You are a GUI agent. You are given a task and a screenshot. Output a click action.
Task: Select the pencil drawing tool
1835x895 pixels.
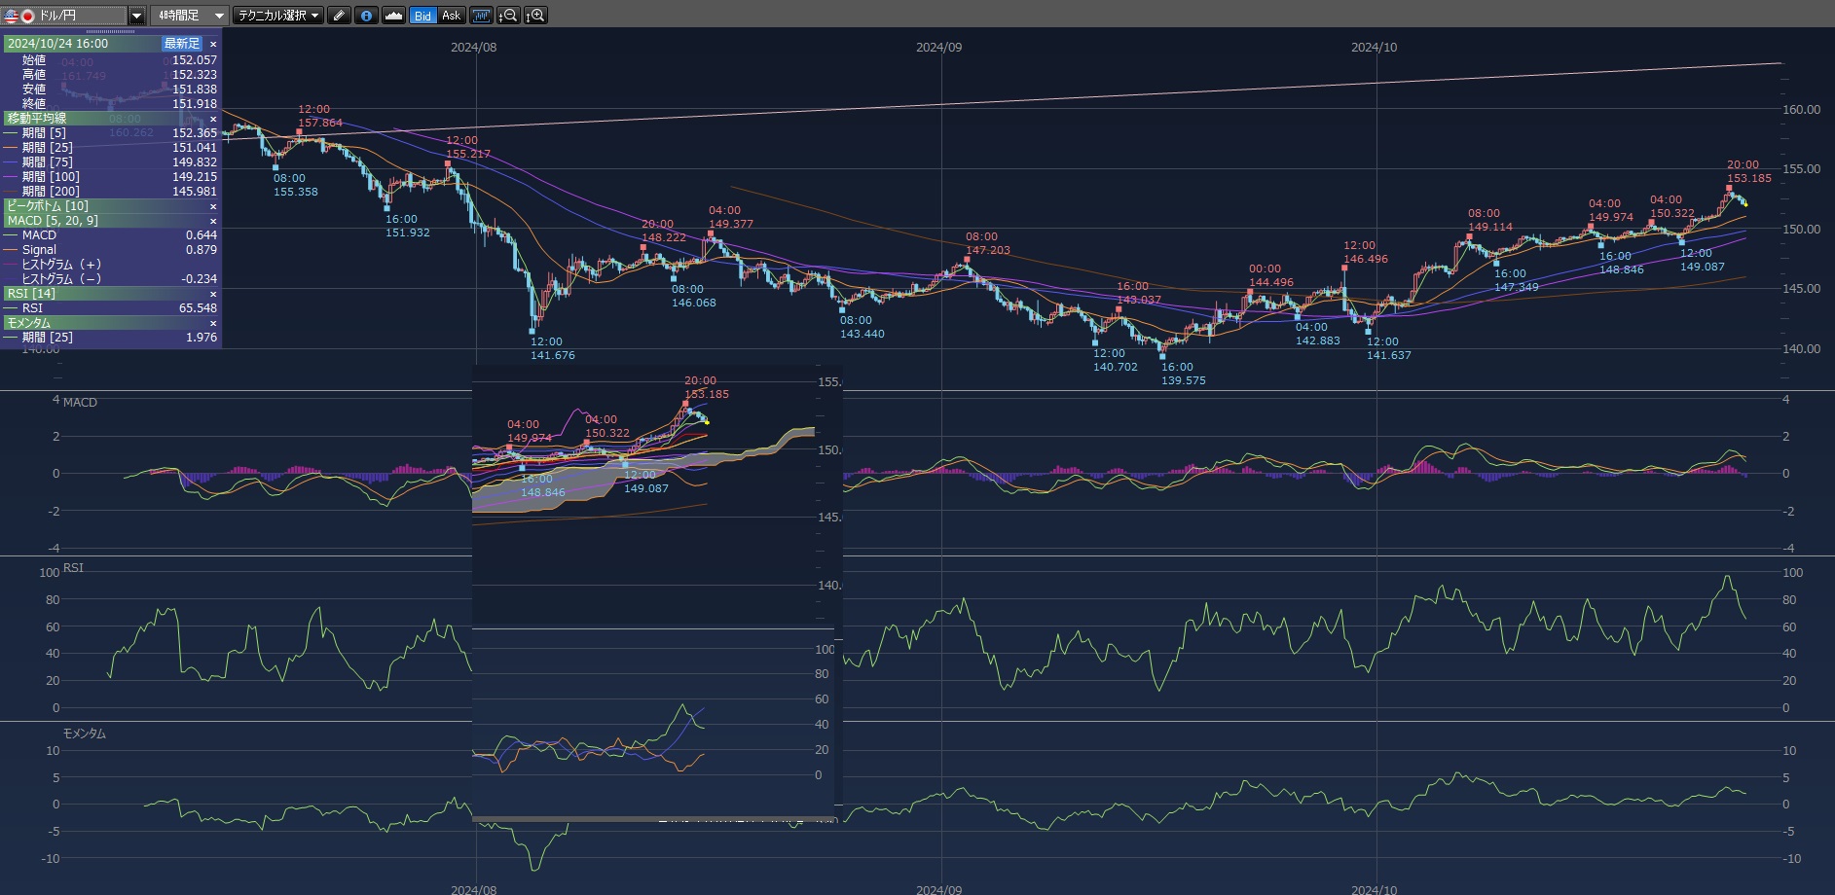coord(339,16)
